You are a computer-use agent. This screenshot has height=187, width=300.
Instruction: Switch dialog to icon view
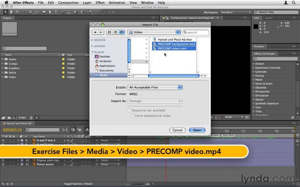click(x=109, y=32)
